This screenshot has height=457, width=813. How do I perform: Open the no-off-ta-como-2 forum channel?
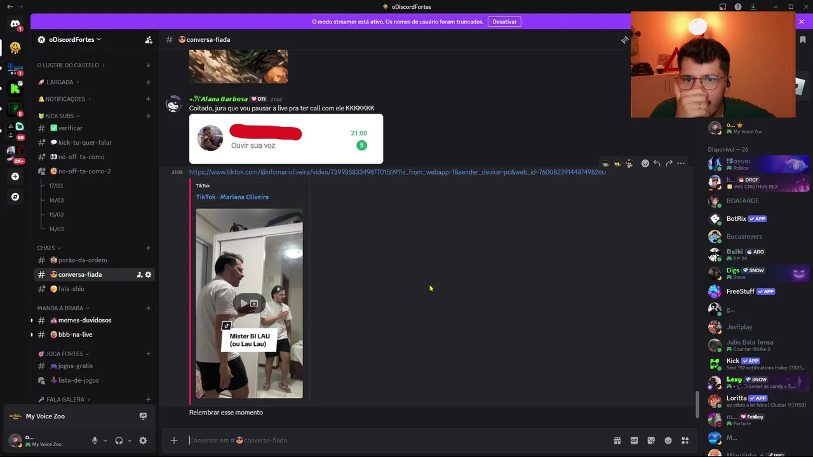tap(94, 171)
